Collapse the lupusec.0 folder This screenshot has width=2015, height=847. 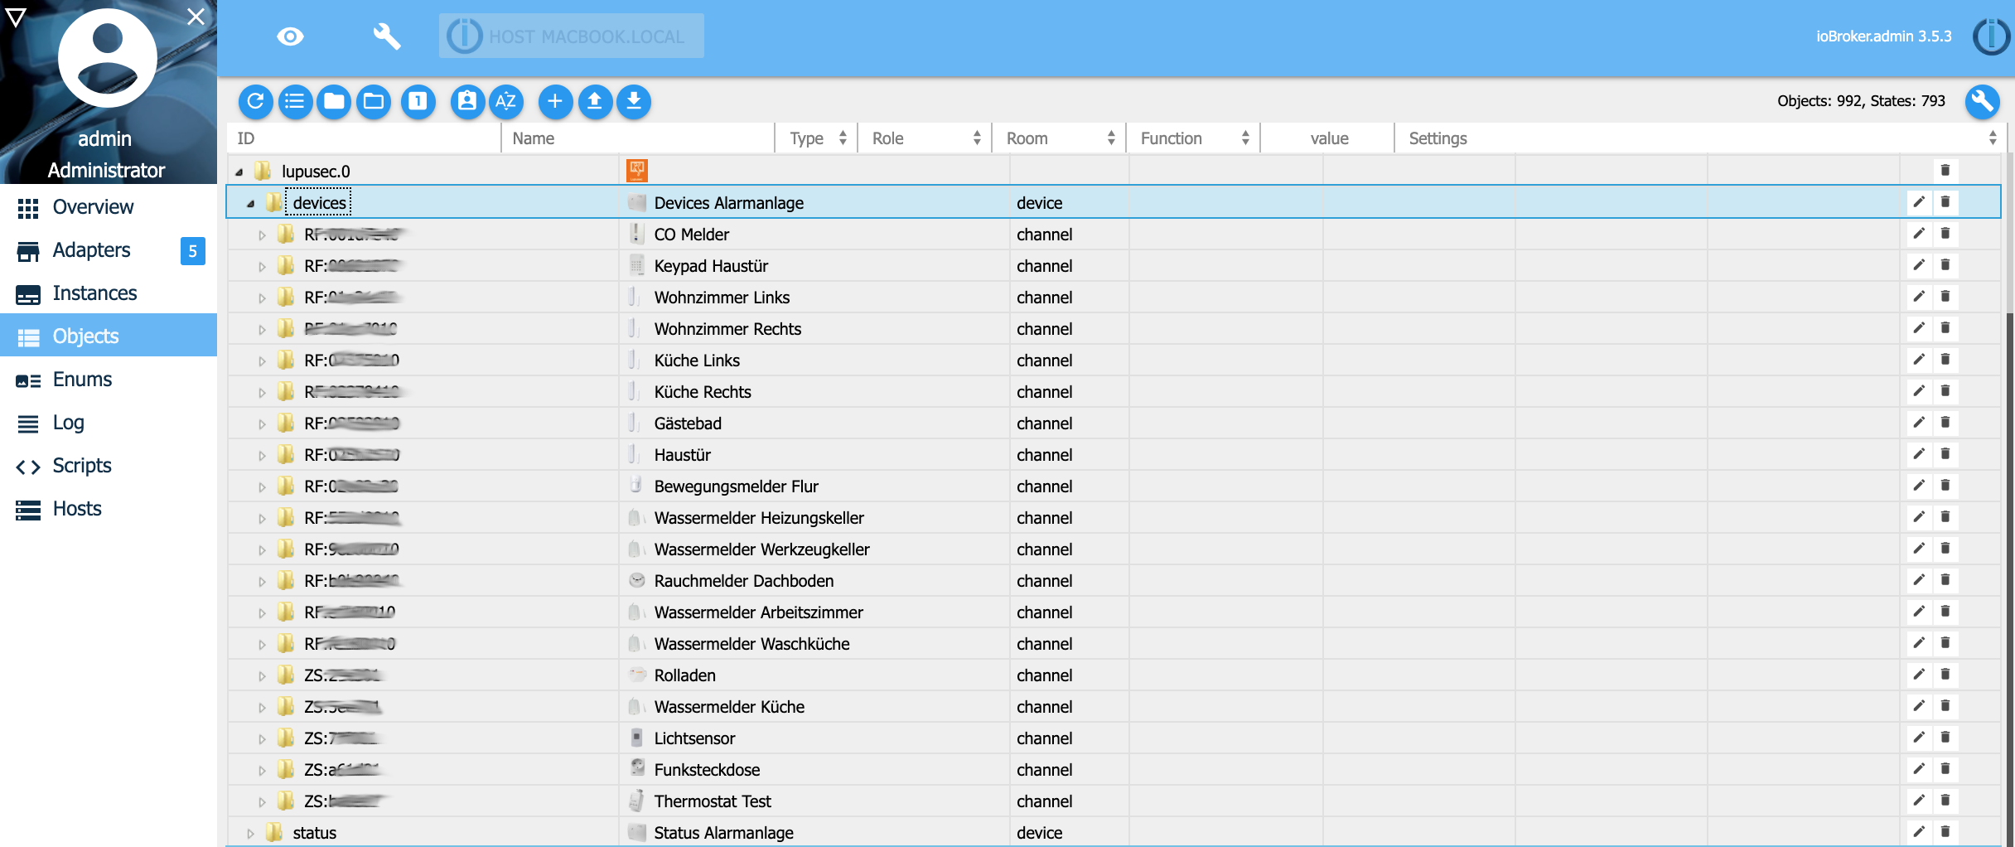239,172
